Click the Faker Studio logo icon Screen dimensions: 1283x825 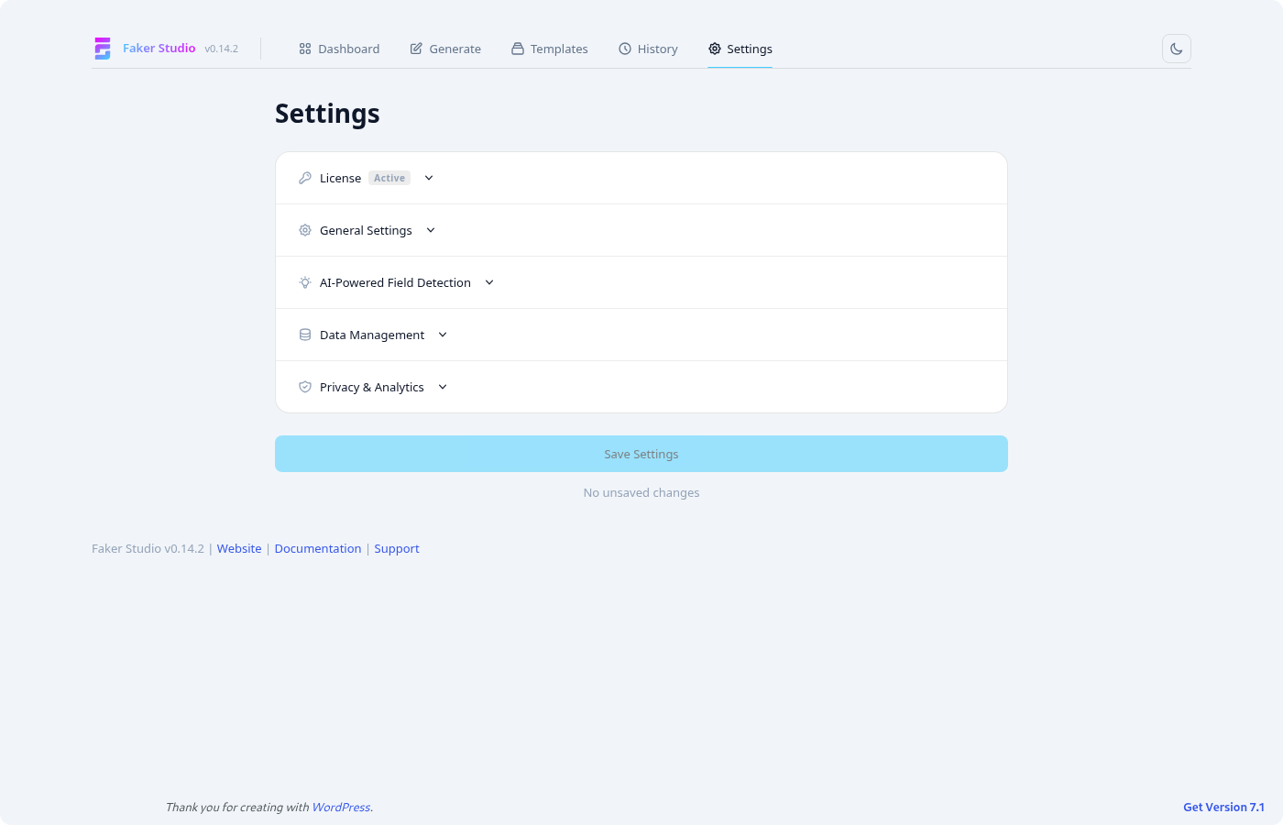tap(103, 49)
